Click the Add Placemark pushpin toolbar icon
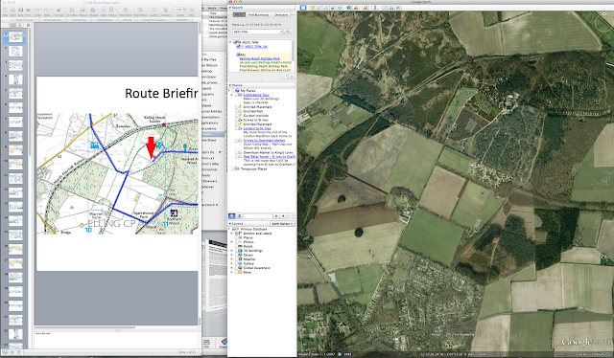The height and width of the screenshot is (358, 614). 313,8
